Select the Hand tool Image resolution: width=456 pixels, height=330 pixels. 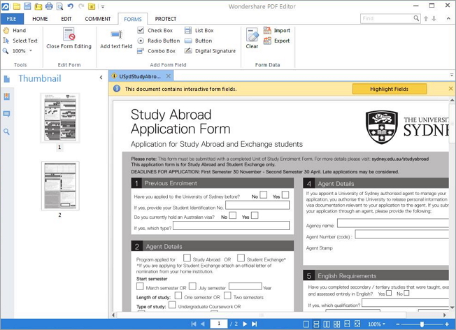(15, 31)
